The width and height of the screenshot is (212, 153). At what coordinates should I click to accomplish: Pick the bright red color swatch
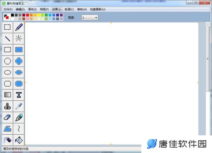(28, 15)
